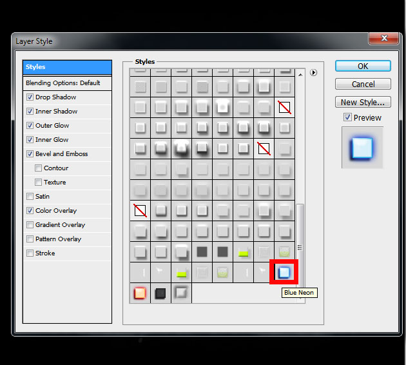406x365 pixels.
Task: Open Stroke settings via its text label
Action: click(x=45, y=253)
